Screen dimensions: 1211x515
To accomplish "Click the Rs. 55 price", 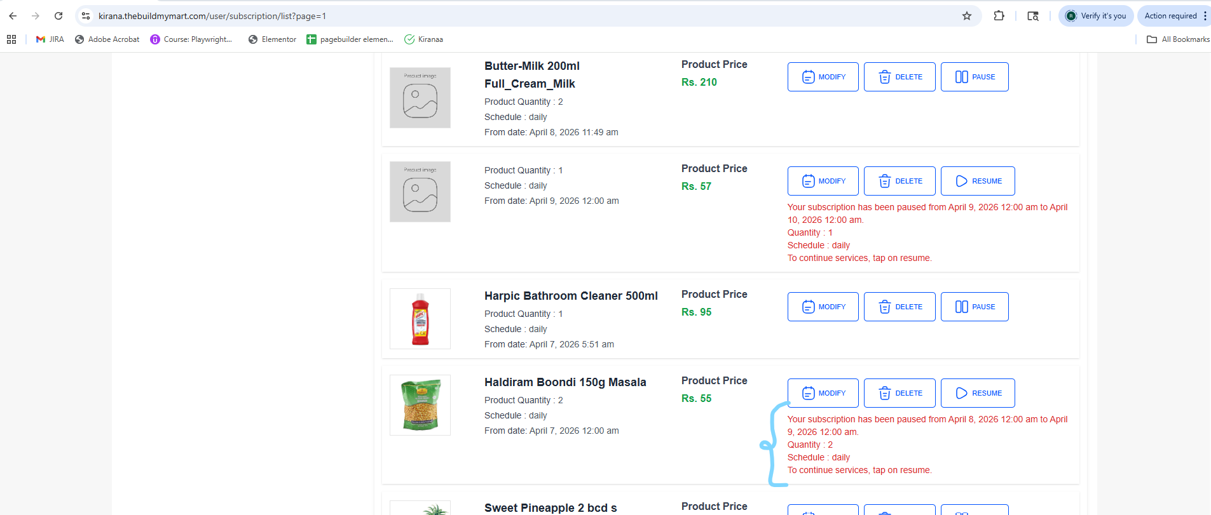I will (x=696, y=398).
